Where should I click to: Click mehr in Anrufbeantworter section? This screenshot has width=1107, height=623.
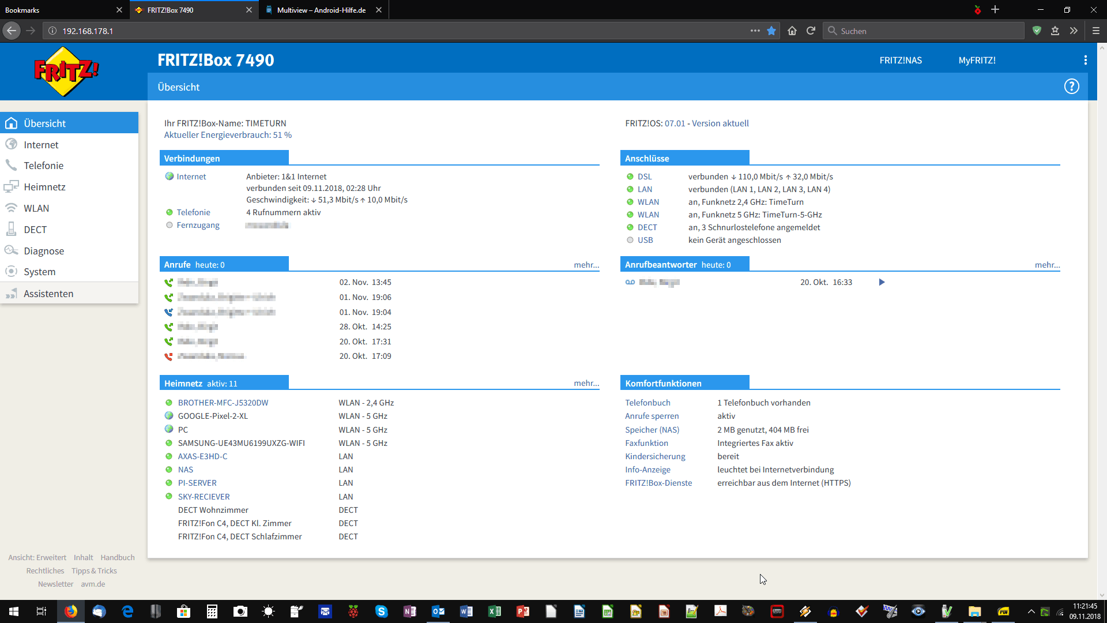[x=1047, y=265]
